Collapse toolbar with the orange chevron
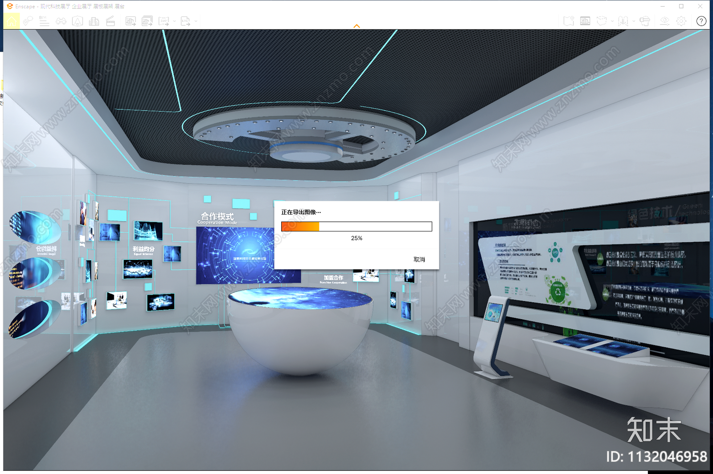The width and height of the screenshot is (713, 474). pyautogui.click(x=356, y=26)
